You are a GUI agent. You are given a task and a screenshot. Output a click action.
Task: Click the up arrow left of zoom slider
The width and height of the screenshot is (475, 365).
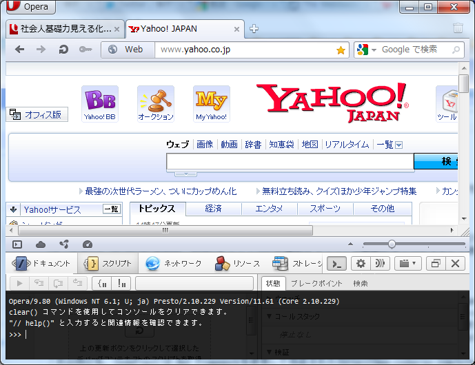click(350, 244)
